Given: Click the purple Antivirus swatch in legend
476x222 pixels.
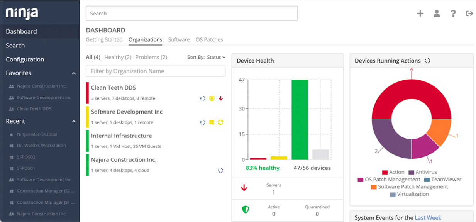Looking at the screenshot, I should [x=411, y=172].
